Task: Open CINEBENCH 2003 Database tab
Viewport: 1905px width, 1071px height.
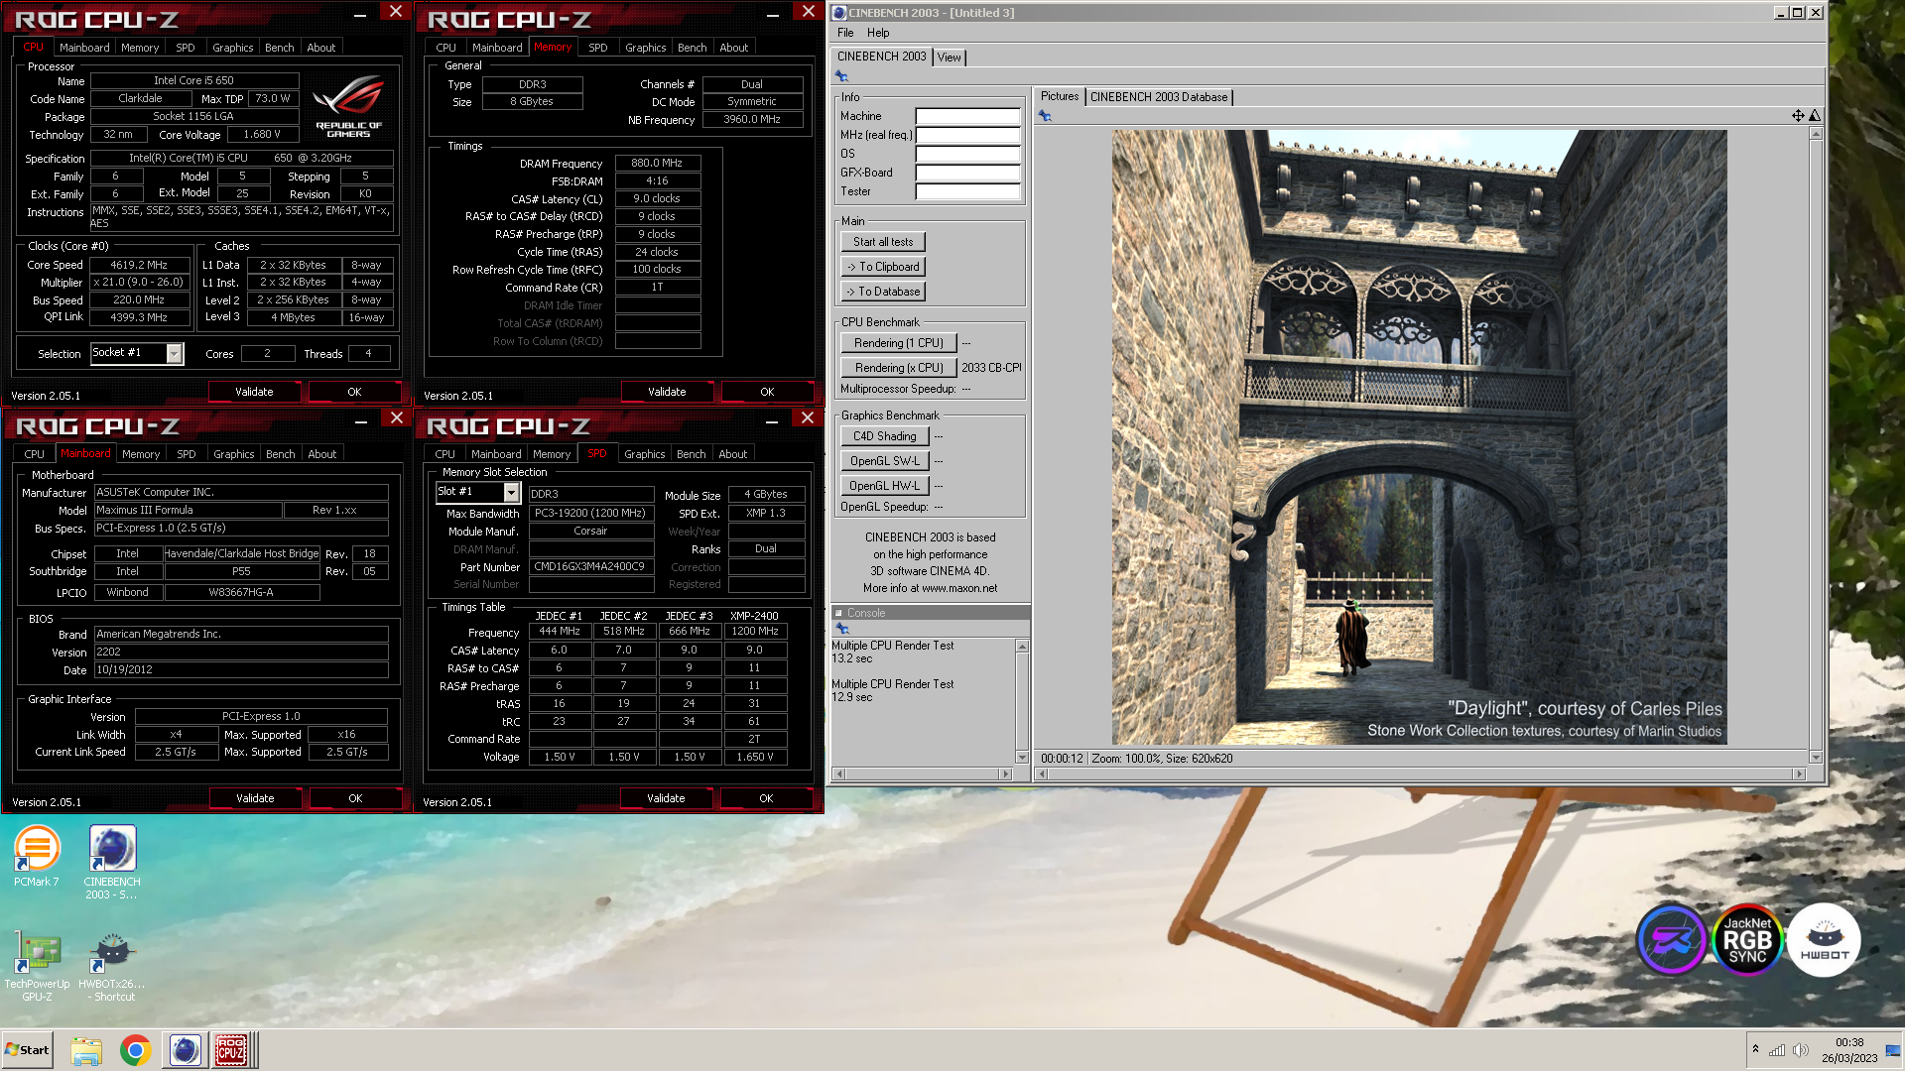Action: [x=1158, y=97]
